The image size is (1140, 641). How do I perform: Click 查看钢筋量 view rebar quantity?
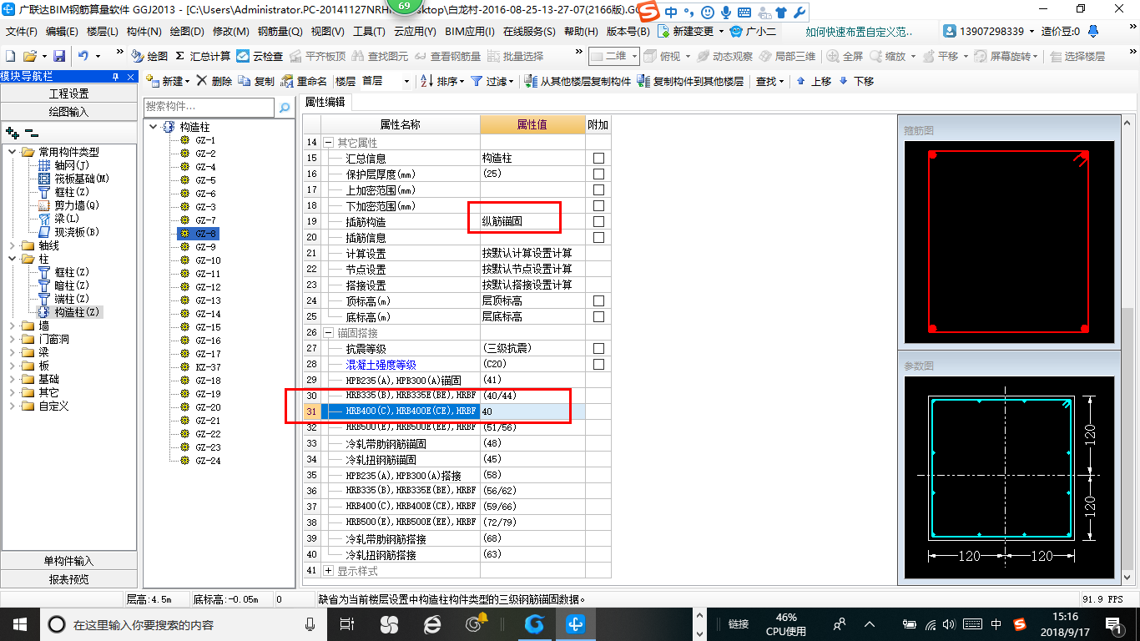(447, 56)
